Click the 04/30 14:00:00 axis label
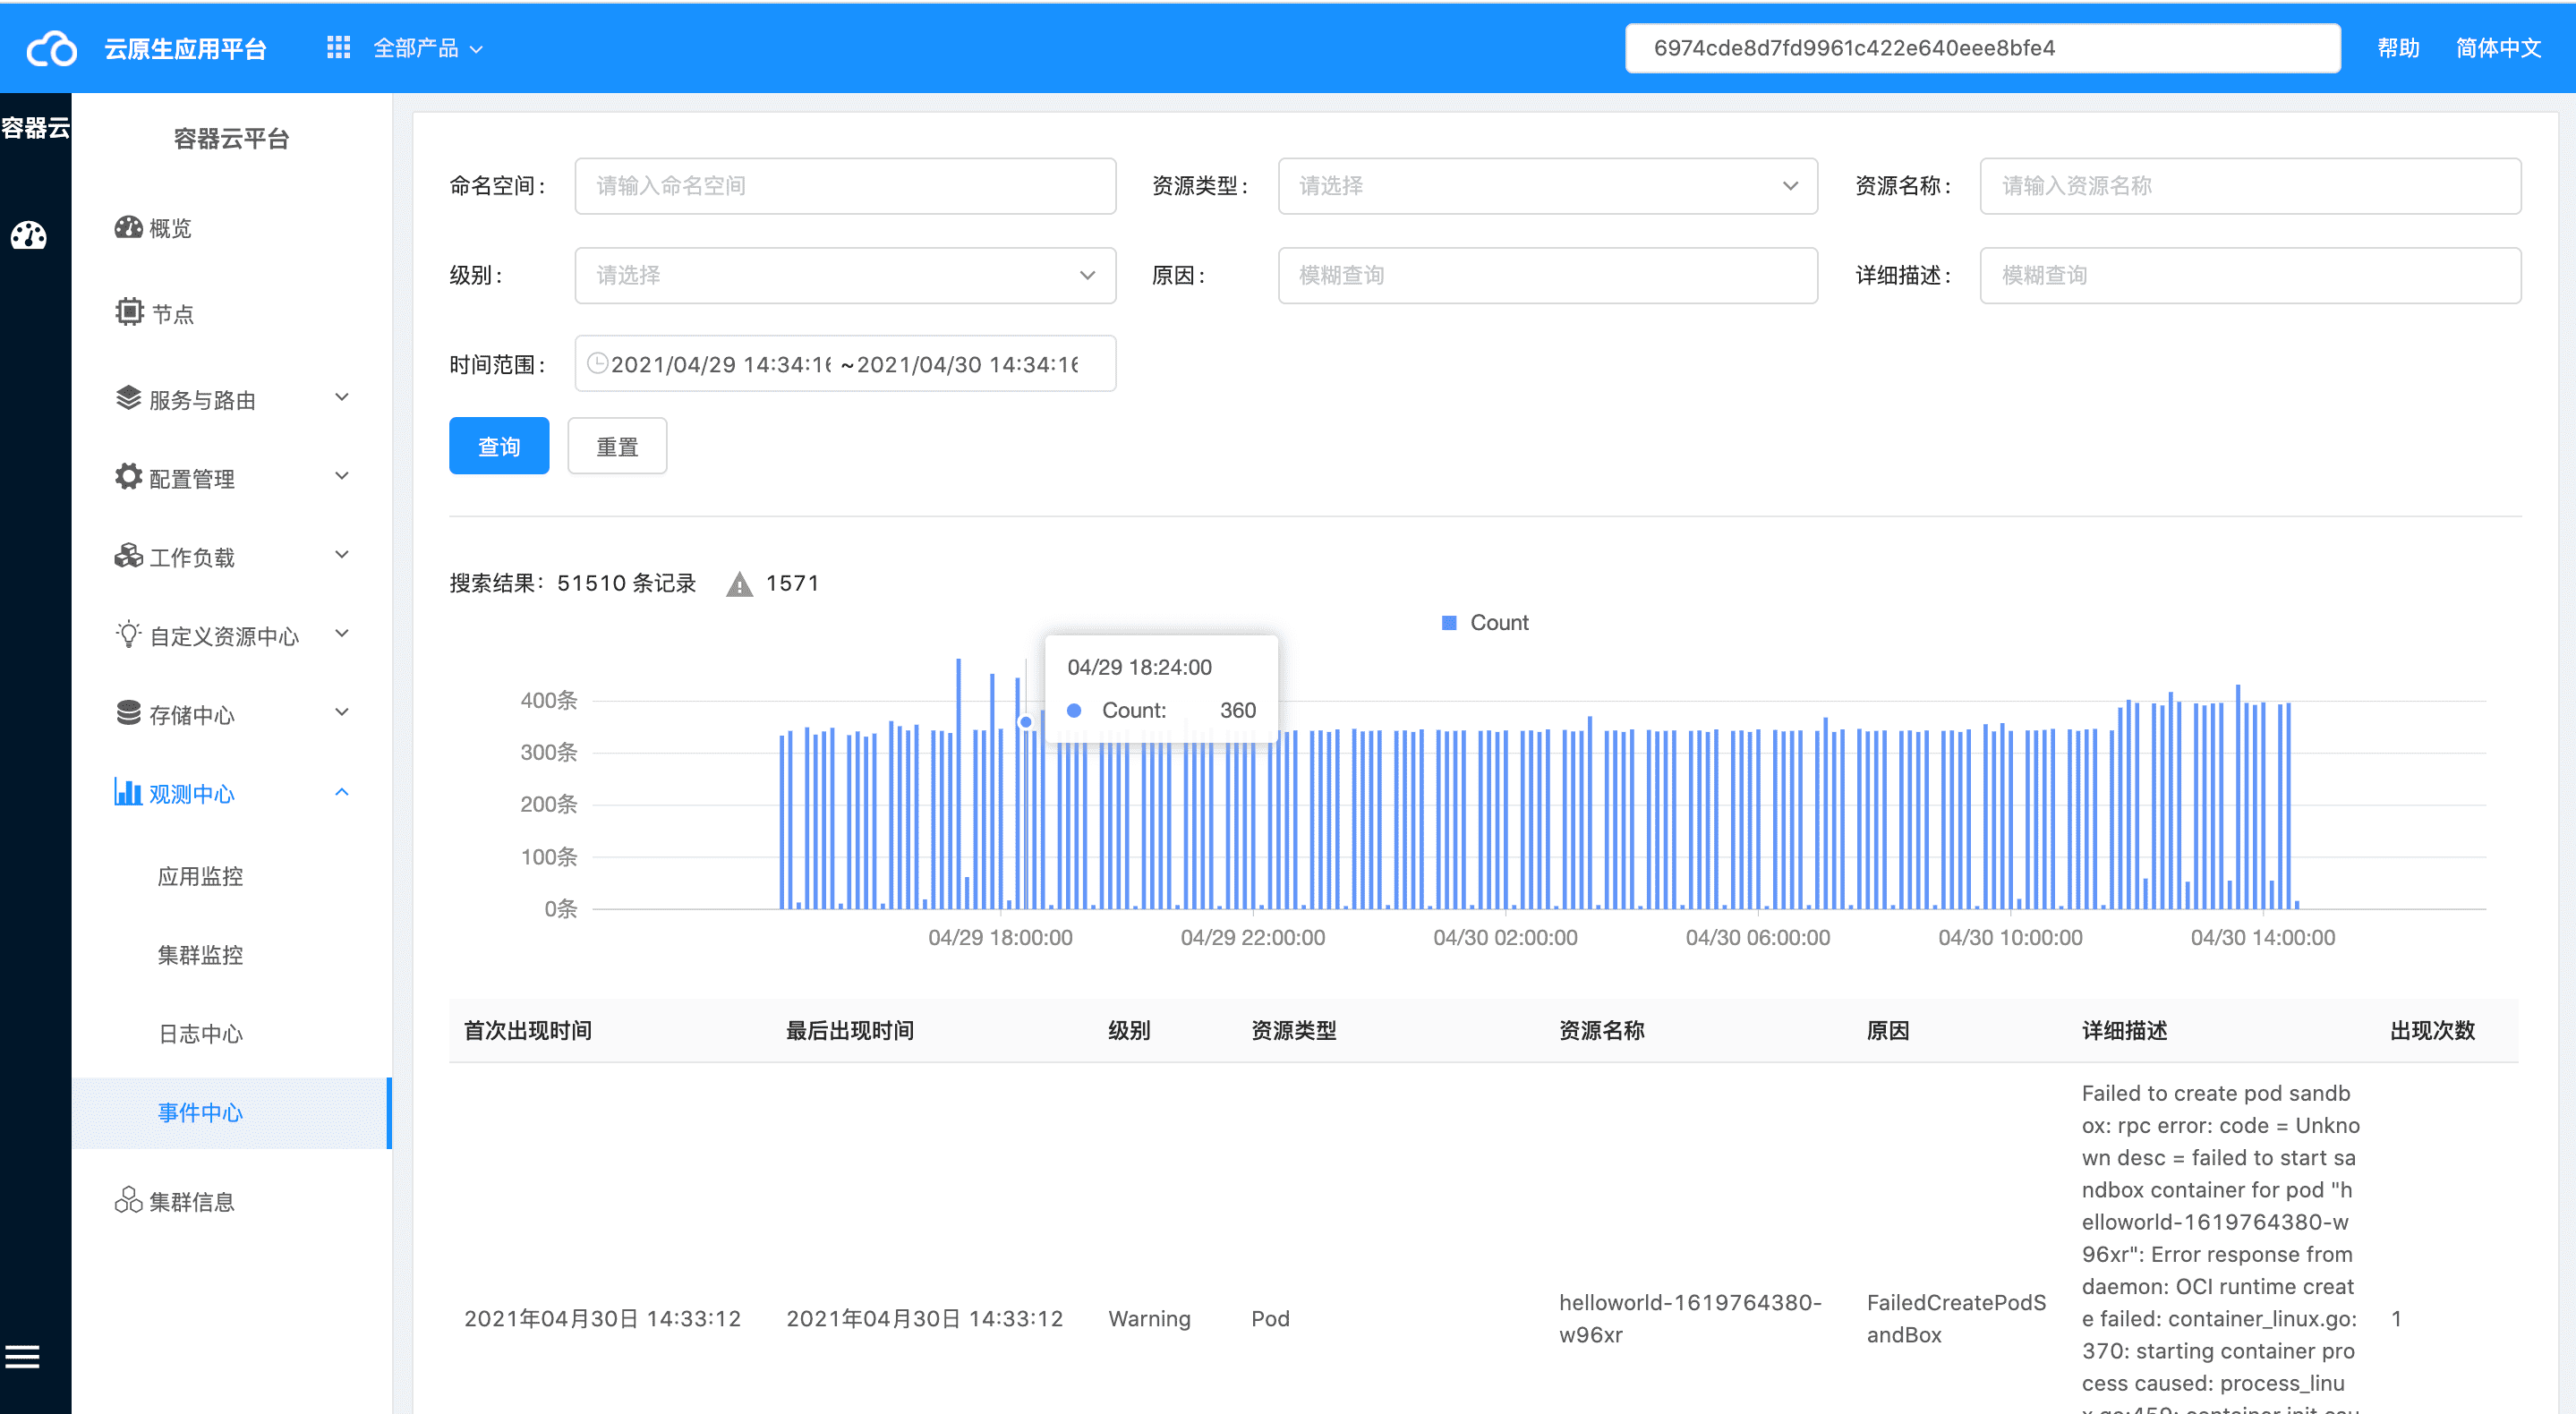 [x=2262, y=938]
